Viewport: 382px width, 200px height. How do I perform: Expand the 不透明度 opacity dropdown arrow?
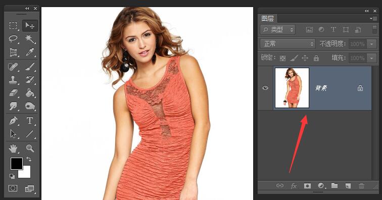click(x=372, y=44)
